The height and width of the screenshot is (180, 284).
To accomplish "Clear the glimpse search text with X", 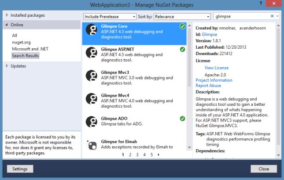I will (x=272, y=16).
